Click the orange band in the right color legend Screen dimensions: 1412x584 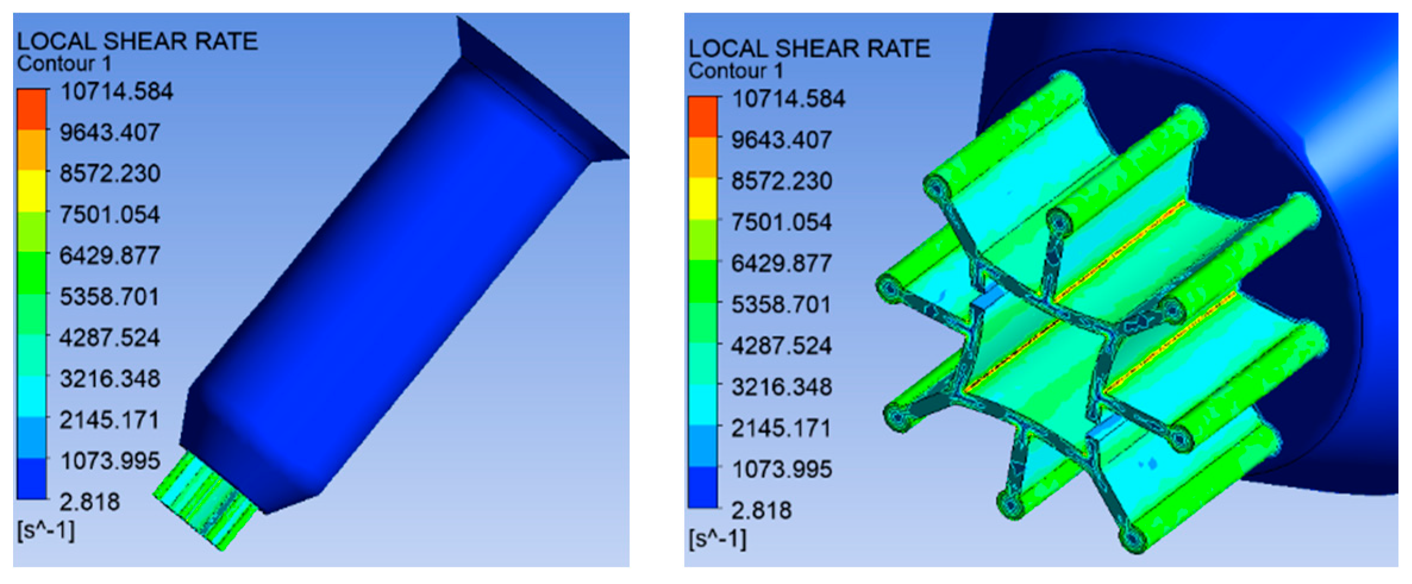coord(703,158)
